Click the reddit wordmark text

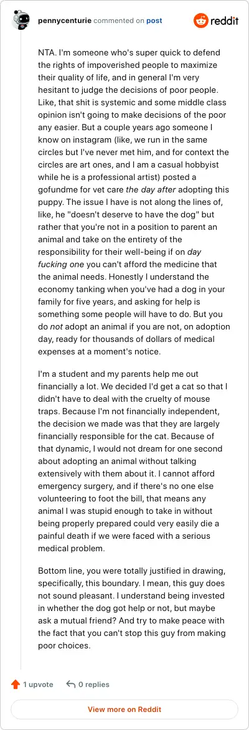224,21
